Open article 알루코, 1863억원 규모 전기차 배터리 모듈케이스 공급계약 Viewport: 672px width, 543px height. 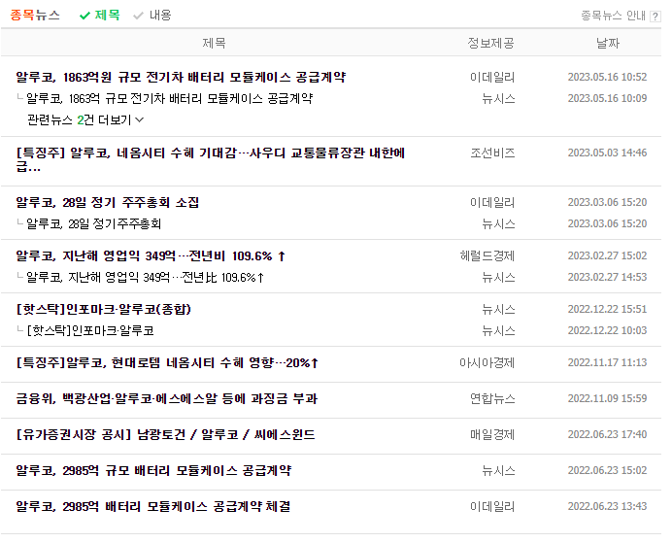click(x=181, y=77)
